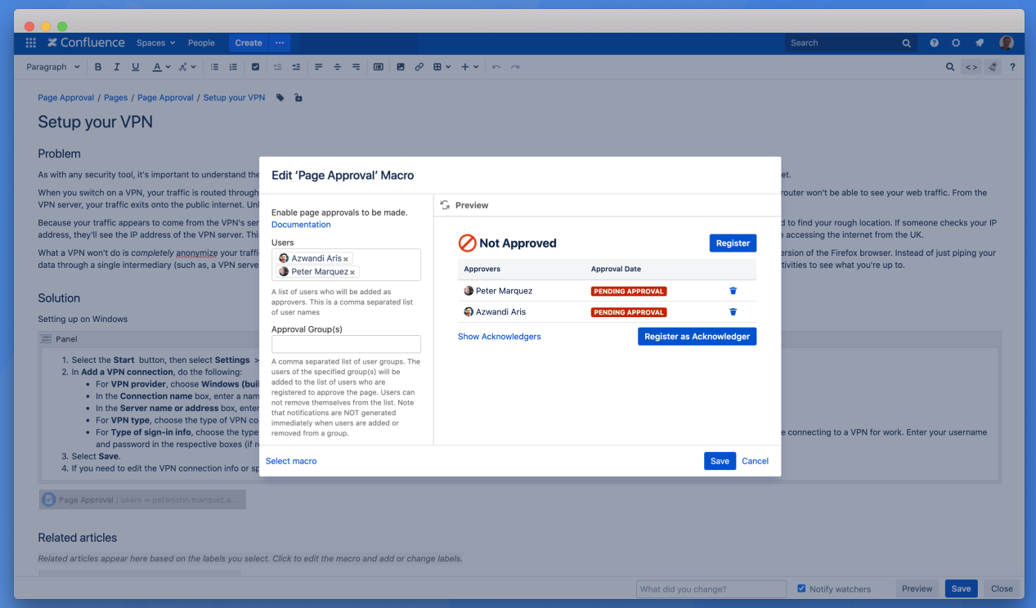Refresh the macro Preview

tap(445, 205)
